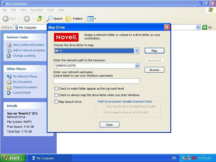Click the Forward arrow icon in toolbar
Viewport: 216px width, 162px height.
coord(27,19)
